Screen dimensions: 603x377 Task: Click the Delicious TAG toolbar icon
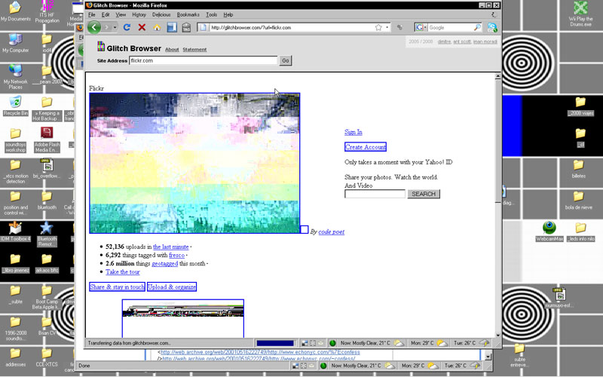[186, 27]
